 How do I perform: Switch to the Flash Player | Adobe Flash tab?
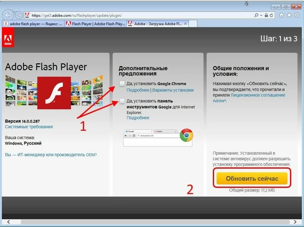(x=96, y=24)
